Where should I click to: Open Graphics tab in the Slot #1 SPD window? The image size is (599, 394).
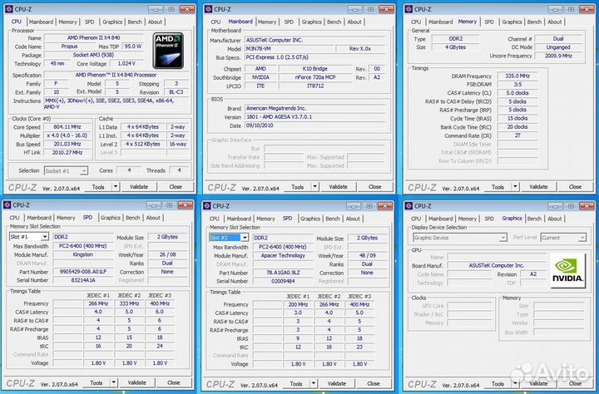[111, 218]
